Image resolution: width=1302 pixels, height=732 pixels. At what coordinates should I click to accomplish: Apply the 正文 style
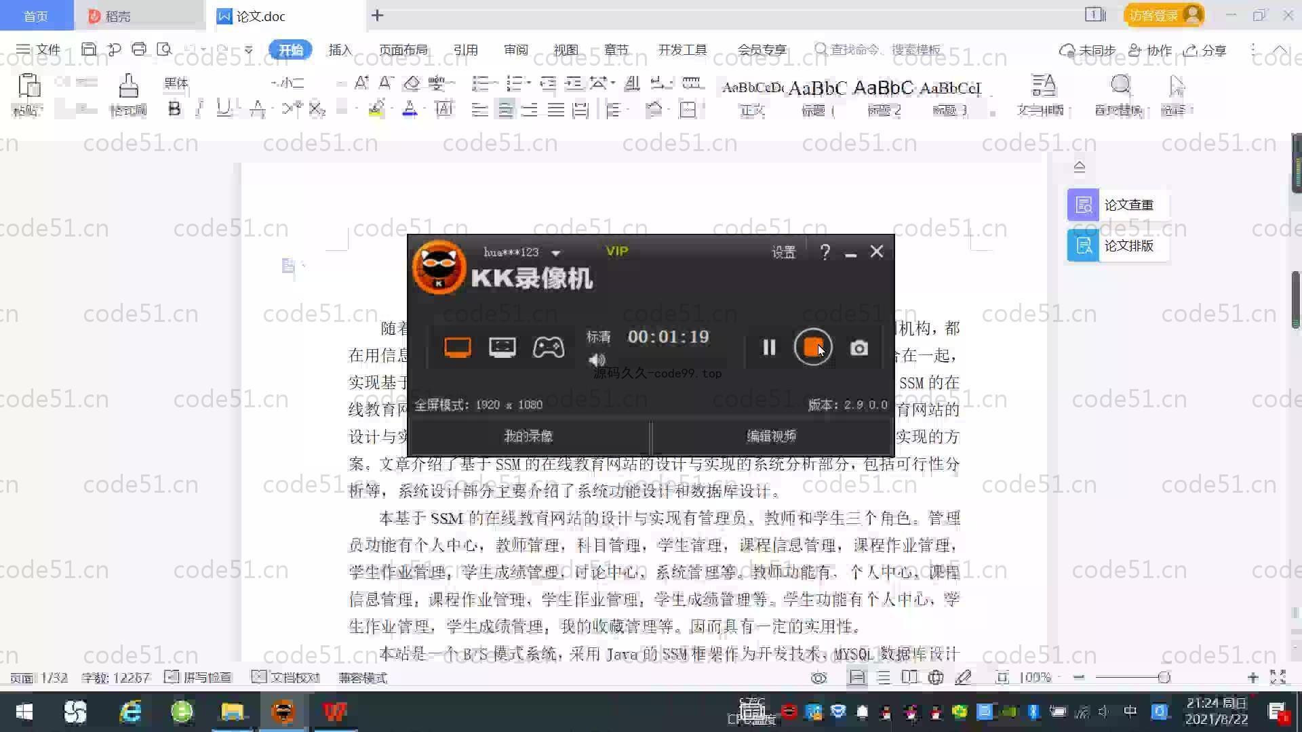click(x=752, y=97)
